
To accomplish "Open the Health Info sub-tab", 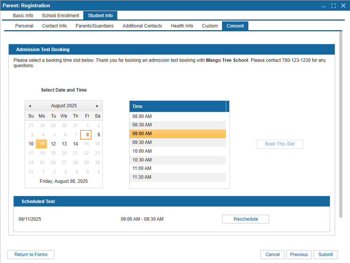I will pyautogui.click(x=182, y=26).
